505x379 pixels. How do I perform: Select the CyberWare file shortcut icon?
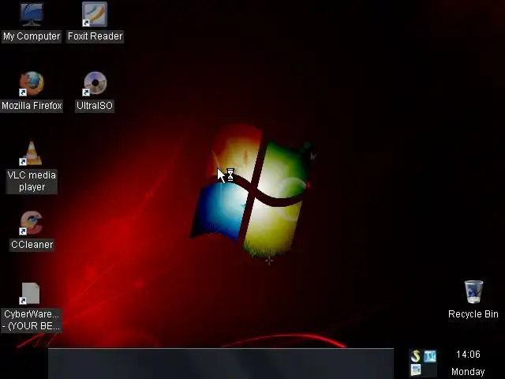coord(30,294)
